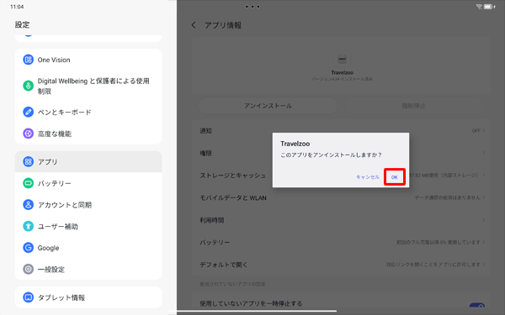
Task: Open ユーザー補助 accessibility icon
Action: [x=28, y=226]
